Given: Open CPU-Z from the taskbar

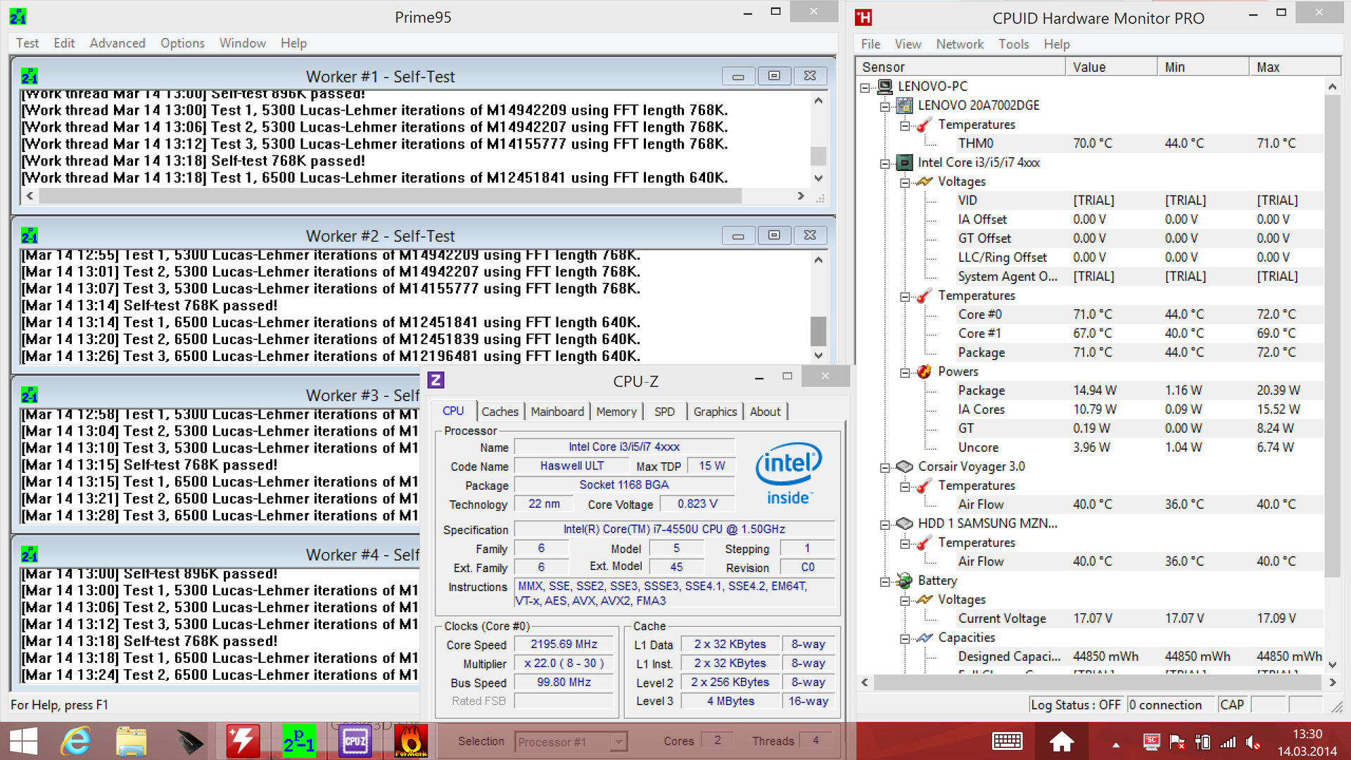Looking at the screenshot, I should [355, 741].
